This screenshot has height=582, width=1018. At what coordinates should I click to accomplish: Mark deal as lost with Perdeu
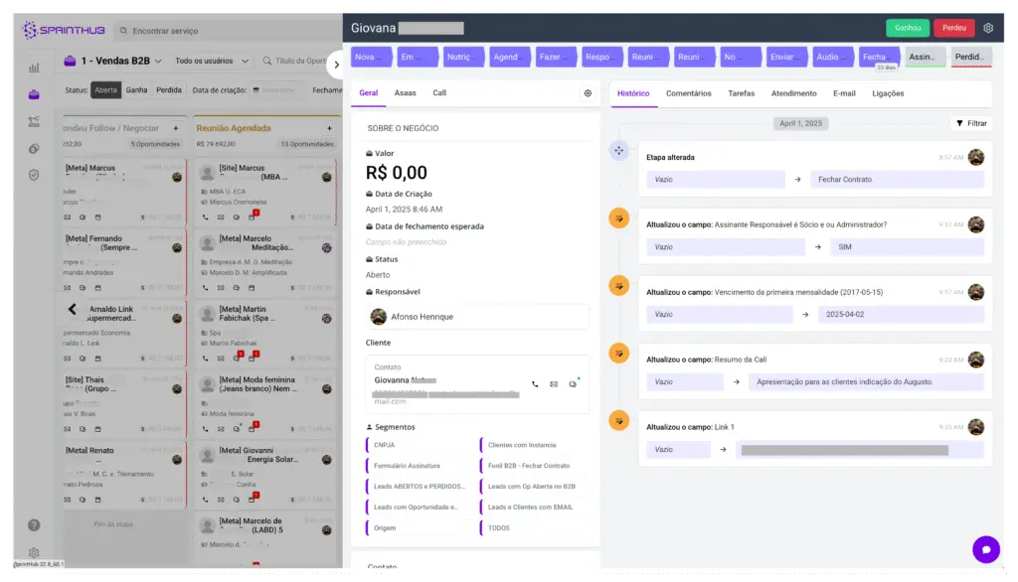953,28
